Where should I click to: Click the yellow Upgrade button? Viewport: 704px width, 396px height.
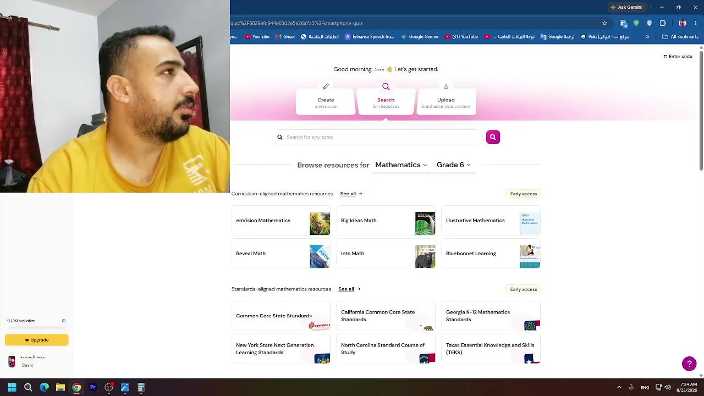(x=36, y=340)
